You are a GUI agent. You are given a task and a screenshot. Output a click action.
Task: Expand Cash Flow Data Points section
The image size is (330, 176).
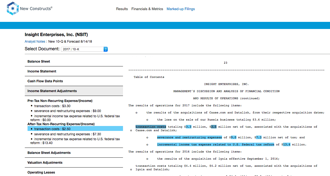74,81
